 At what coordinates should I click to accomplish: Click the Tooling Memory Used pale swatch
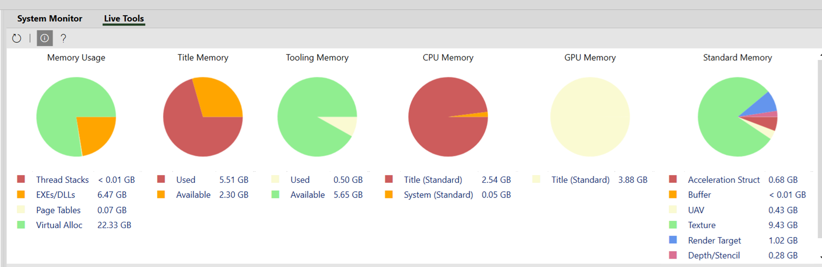click(x=275, y=179)
